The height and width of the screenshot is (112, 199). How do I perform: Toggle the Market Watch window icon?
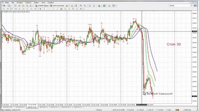point(15,6)
